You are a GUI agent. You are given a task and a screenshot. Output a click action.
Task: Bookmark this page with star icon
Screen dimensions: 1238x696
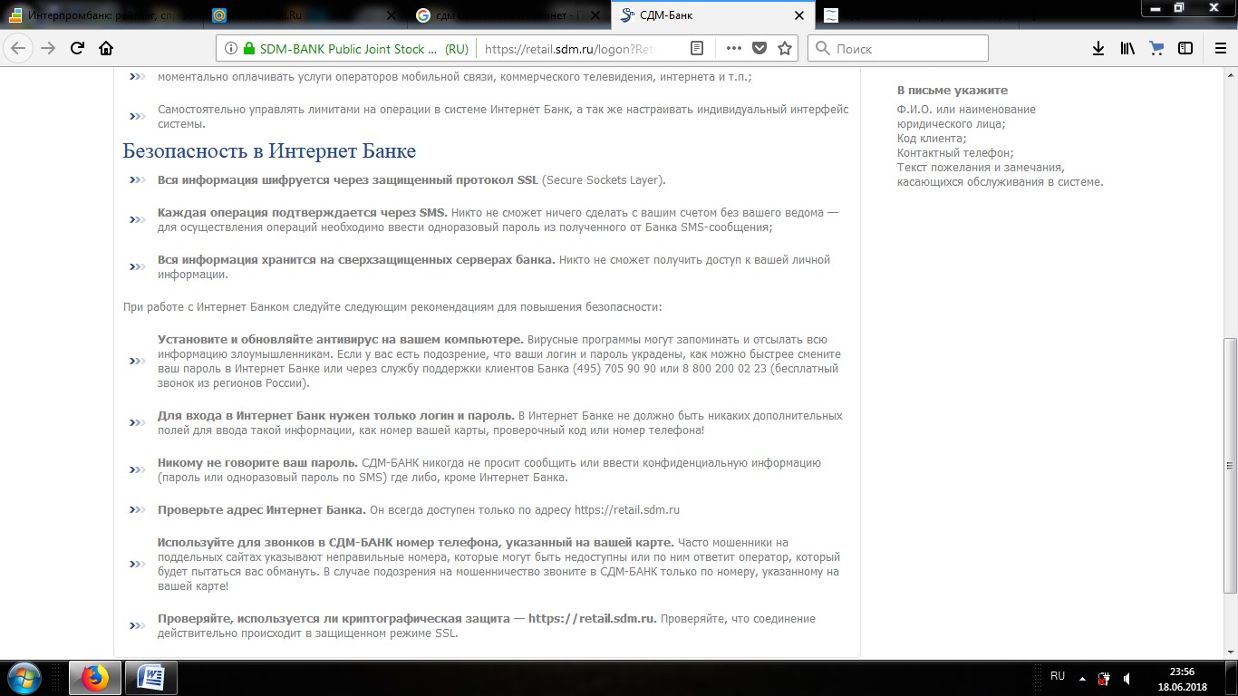785,49
